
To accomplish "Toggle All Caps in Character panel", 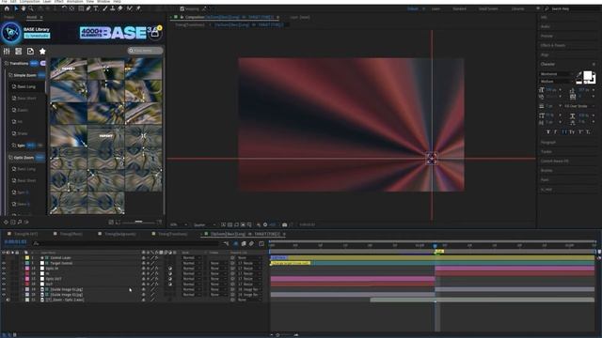I will coord(563,131).
